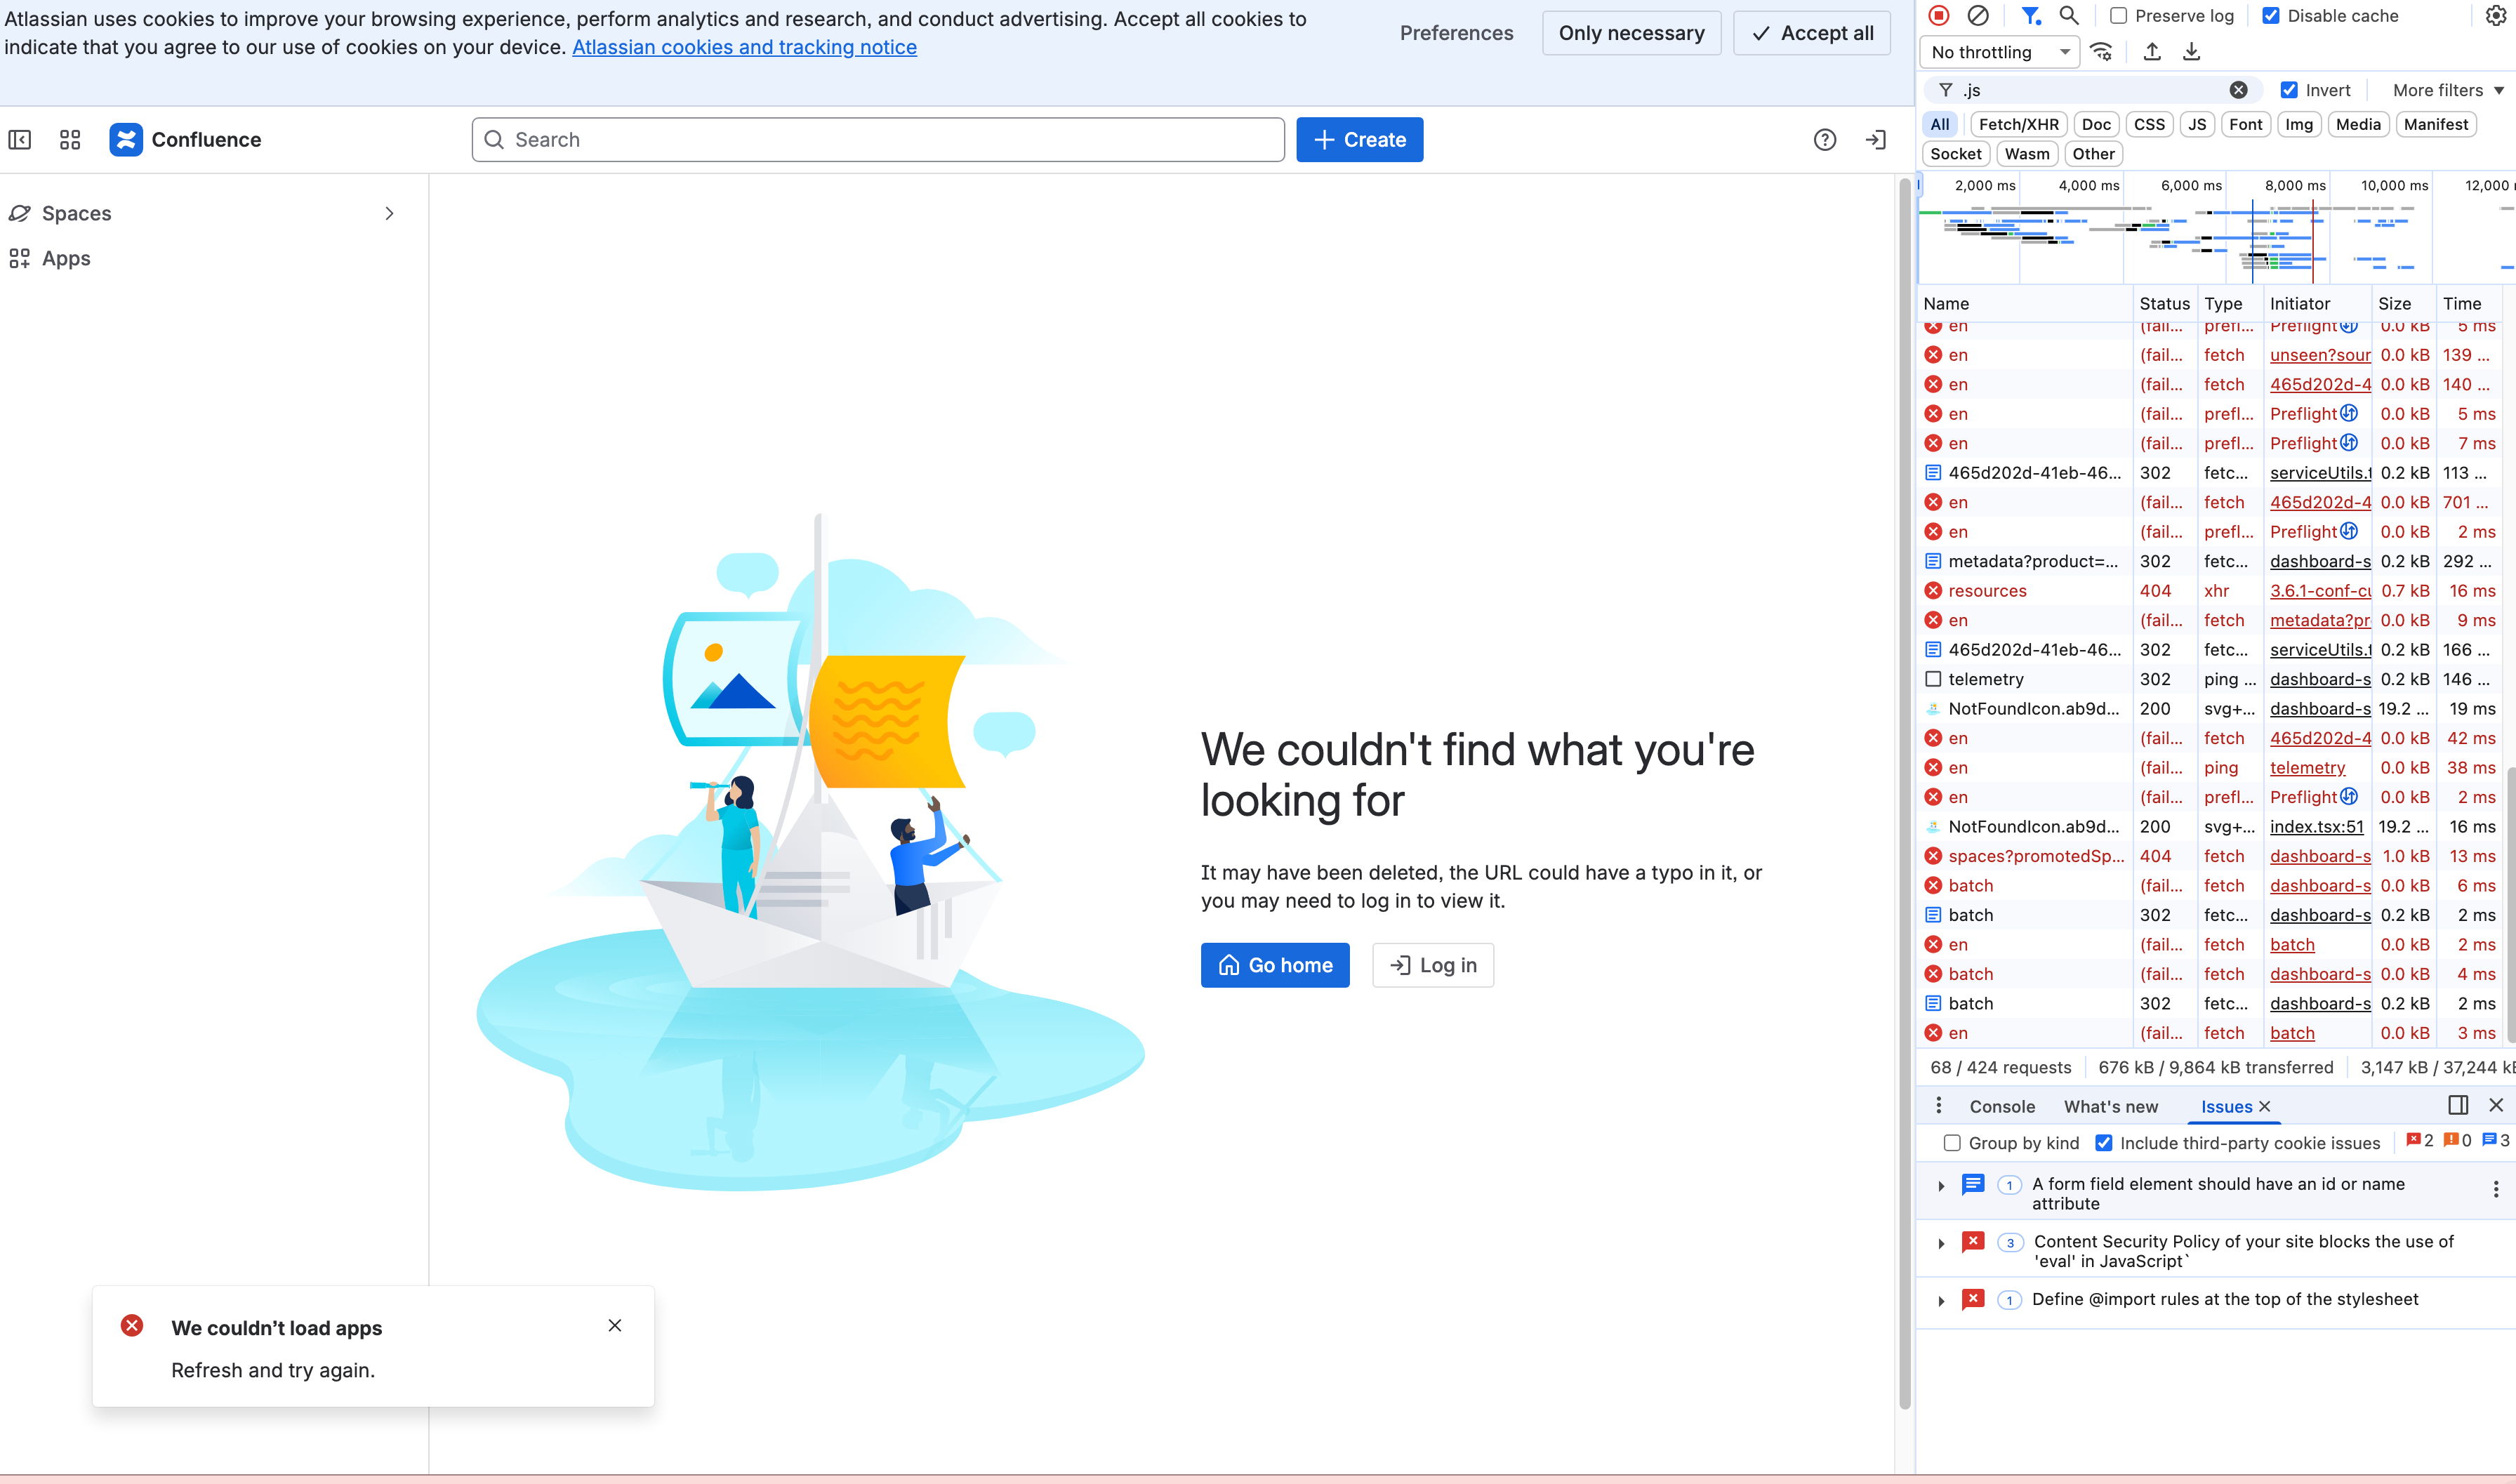Screen dimensions: 2516x1484
Task: Open network conditions wifi icon
Action: coord(2102,52)
